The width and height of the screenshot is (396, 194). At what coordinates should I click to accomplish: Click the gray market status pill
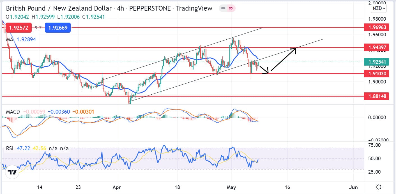(x=223, y=8)
